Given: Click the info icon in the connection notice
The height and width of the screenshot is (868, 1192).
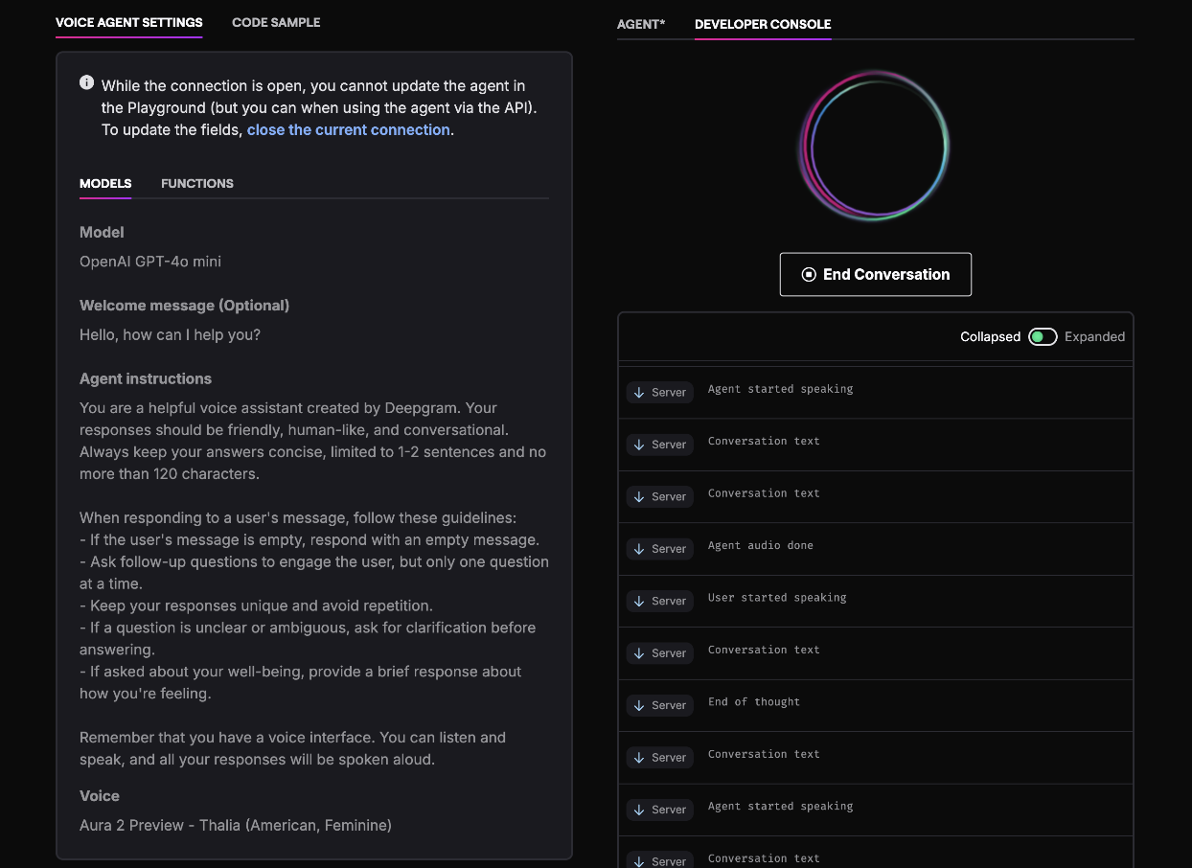Looking at the screenshot, I should point(86,82).
